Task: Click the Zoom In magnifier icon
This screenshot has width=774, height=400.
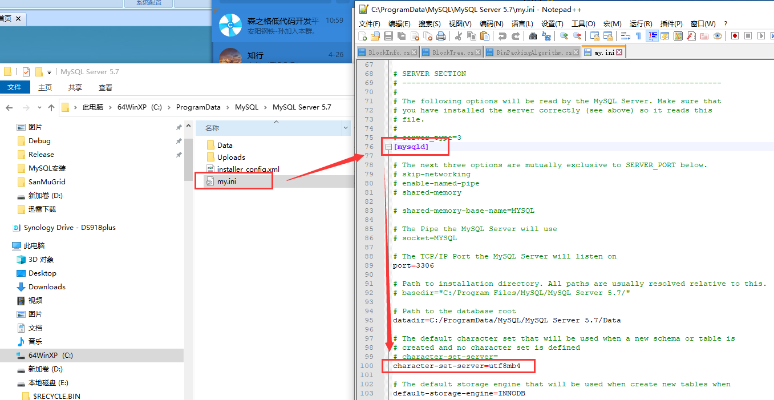Action: pyautogui.click(x=564, y=36)
